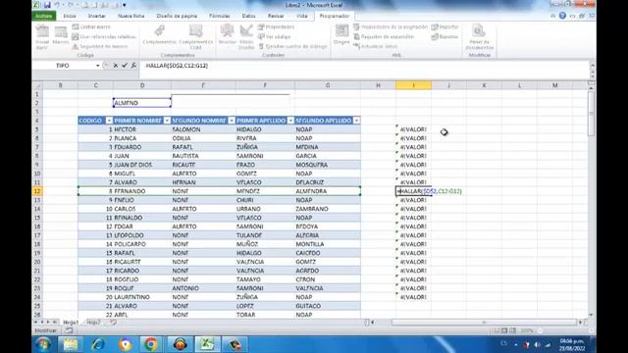This screenshot has width=628, height=353.
Task: Click Ver código
Action: click(275, 37)
